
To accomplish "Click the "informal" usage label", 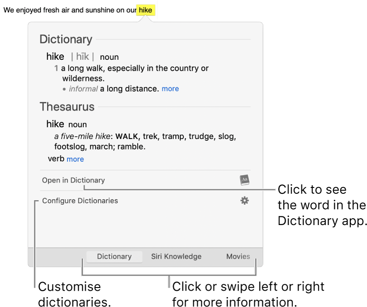I will 83,89.
